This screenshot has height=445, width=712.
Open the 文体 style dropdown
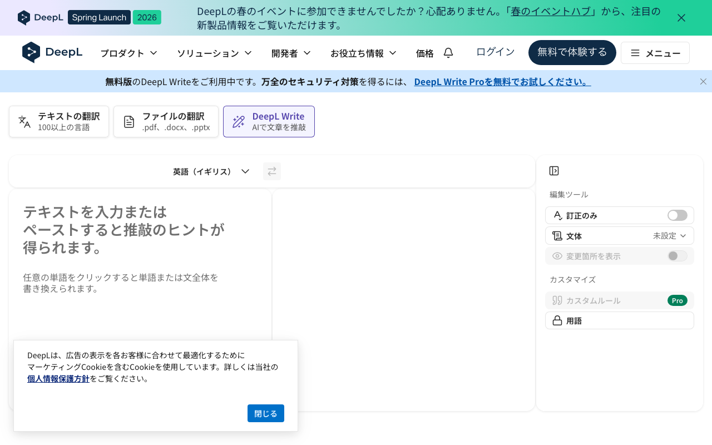coord(620,236)
